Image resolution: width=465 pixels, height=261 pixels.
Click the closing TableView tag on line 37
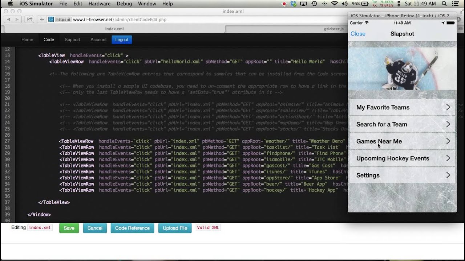54,202
